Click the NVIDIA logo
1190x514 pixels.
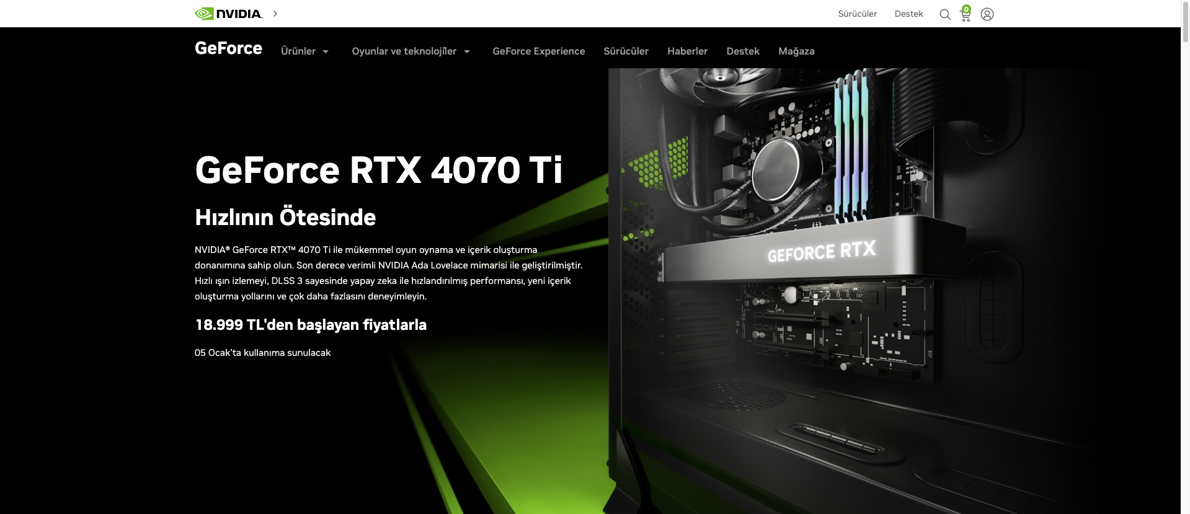tap(229, 14)
